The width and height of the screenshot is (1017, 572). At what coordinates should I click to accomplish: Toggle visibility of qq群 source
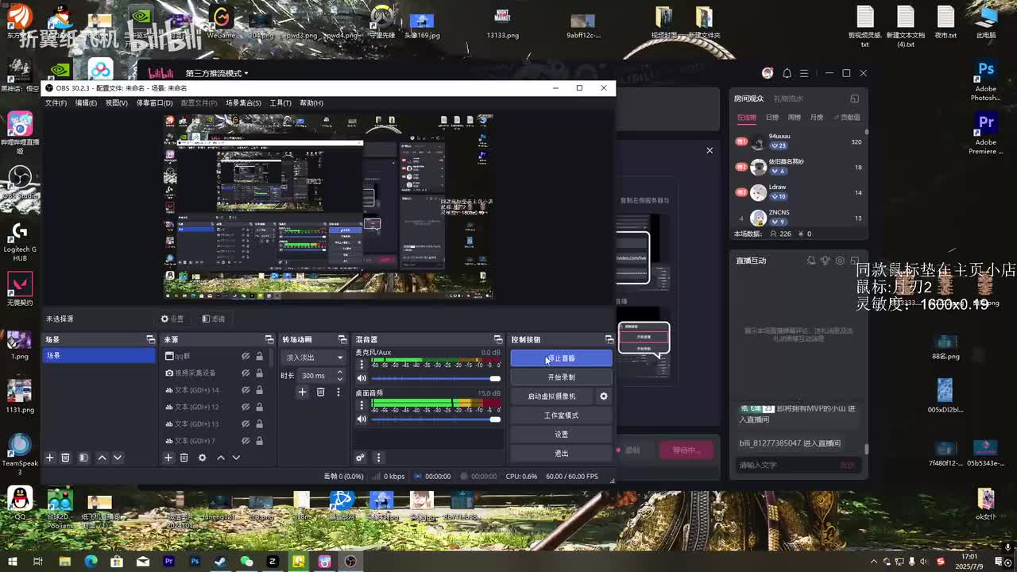click(x=246, y=356)
